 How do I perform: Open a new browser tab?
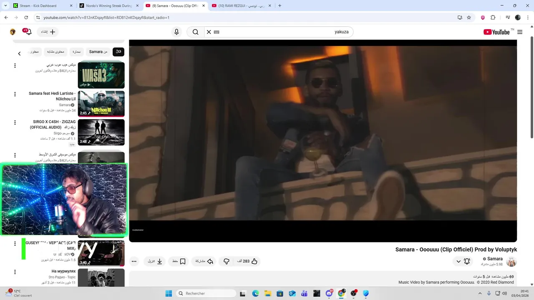coord(280,6)
